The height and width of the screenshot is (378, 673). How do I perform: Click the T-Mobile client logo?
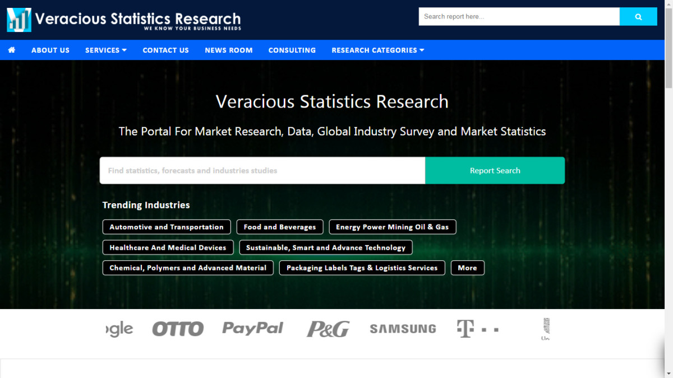pos(477,329)
